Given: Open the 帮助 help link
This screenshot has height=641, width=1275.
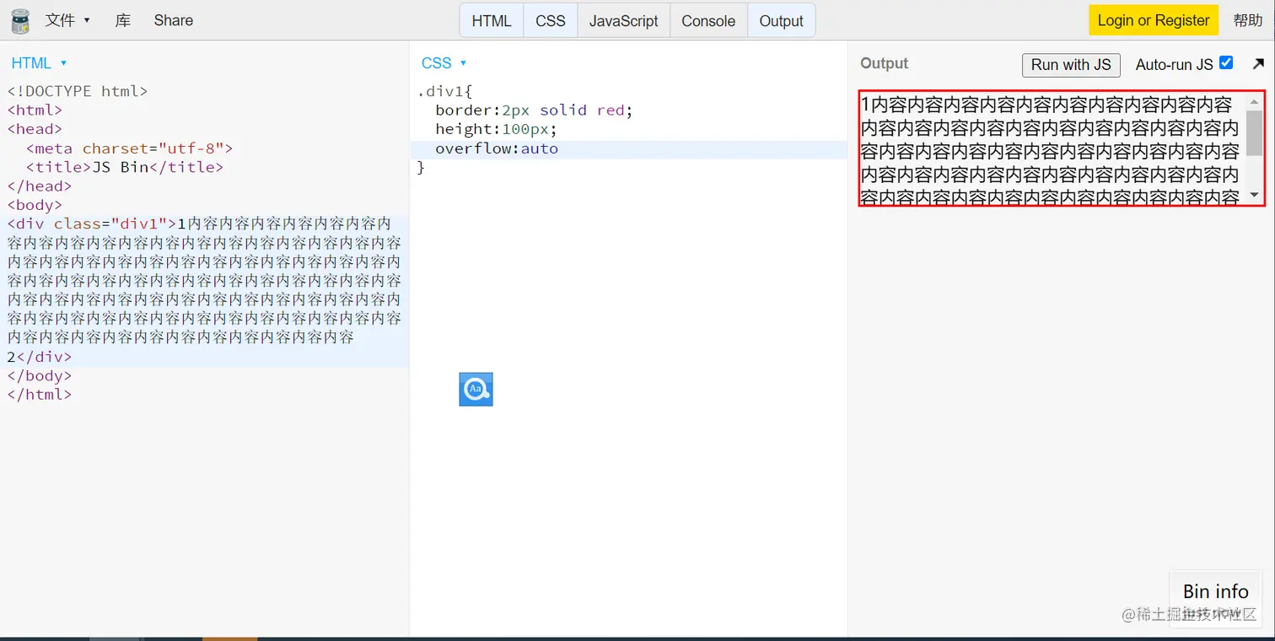Looking at the screenshot, I should coord(1248,20).
